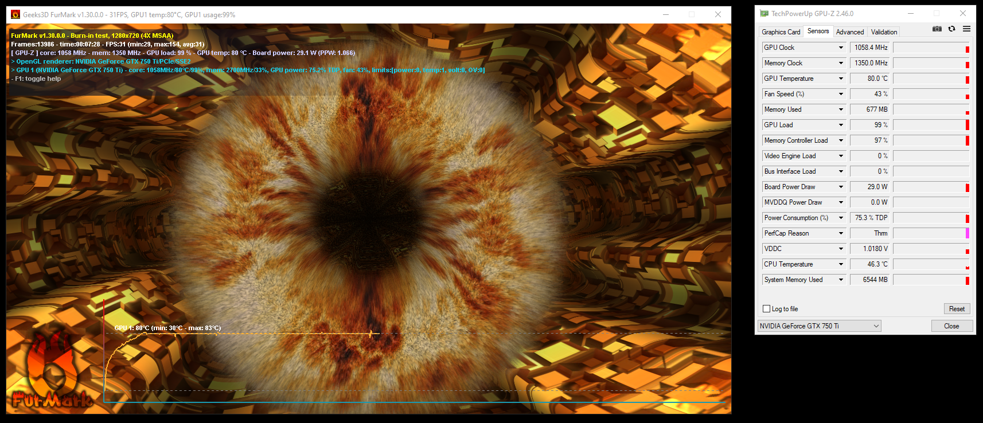Select the Sensors tab
This screenshot has height=423, width=983.
click(818, 31)
